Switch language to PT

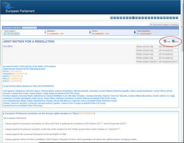[x=161, y=18]
